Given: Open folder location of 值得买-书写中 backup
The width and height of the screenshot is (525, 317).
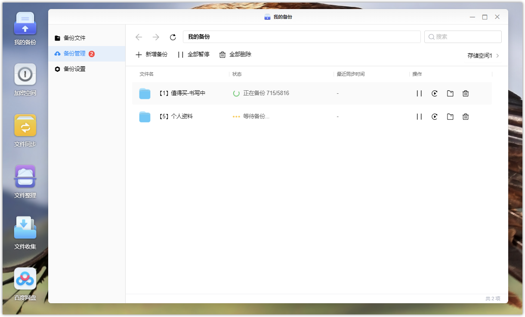Looking at the screenshot, I should click(x=450, y=93).
